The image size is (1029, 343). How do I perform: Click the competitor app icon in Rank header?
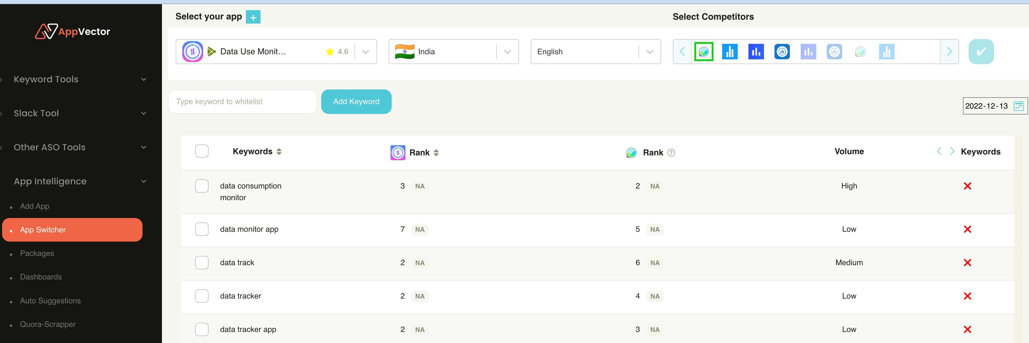(x=631, y=153)
